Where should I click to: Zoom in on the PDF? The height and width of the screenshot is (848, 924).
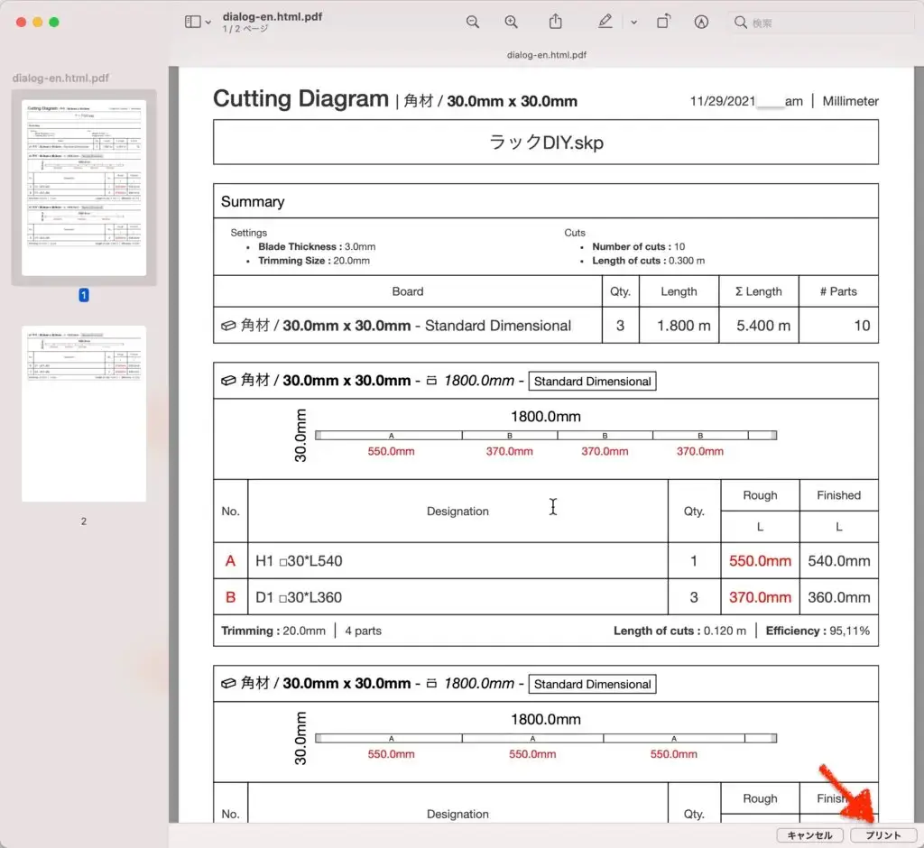(x=511, y=22)
